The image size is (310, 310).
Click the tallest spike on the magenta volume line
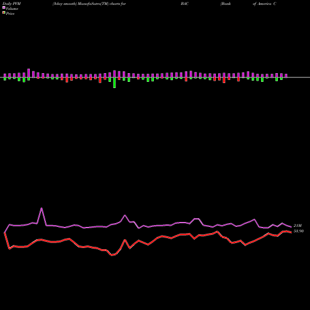point(42,208)
